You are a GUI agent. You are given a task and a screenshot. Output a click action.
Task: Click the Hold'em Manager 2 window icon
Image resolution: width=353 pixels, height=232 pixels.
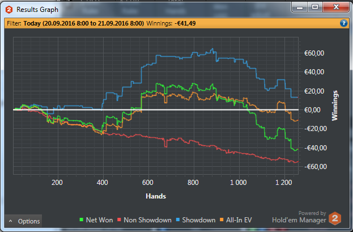pos(8,10)
